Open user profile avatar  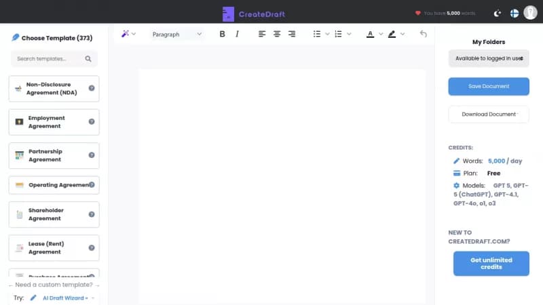pos(530,13)
